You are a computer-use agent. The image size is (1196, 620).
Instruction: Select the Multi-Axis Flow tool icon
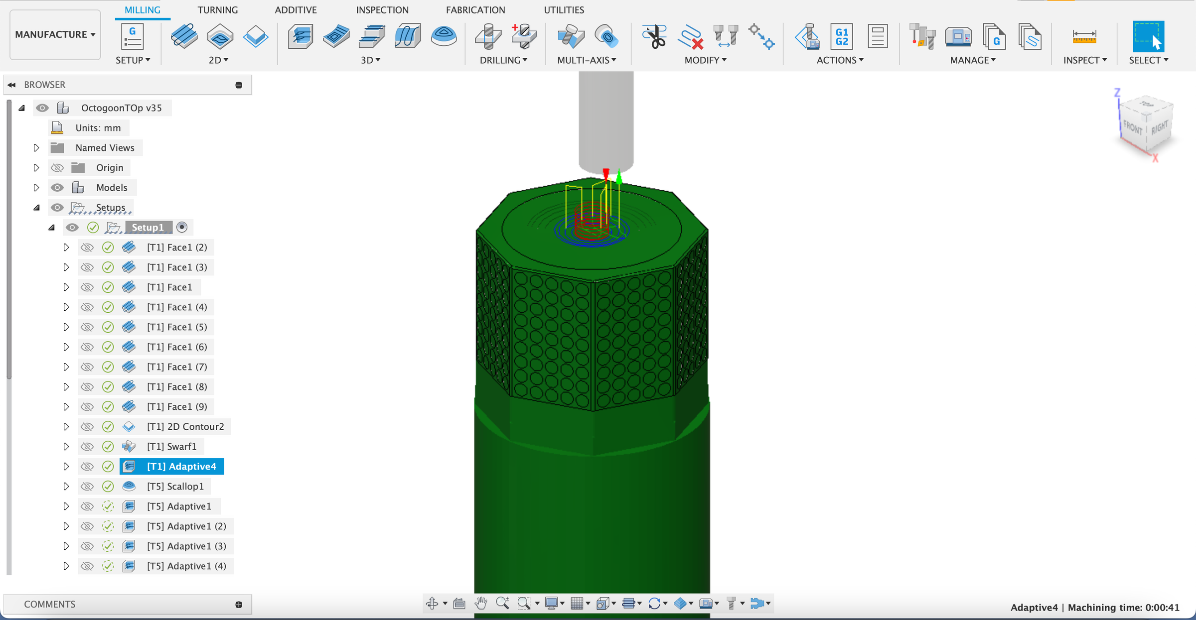coord(606,36)
